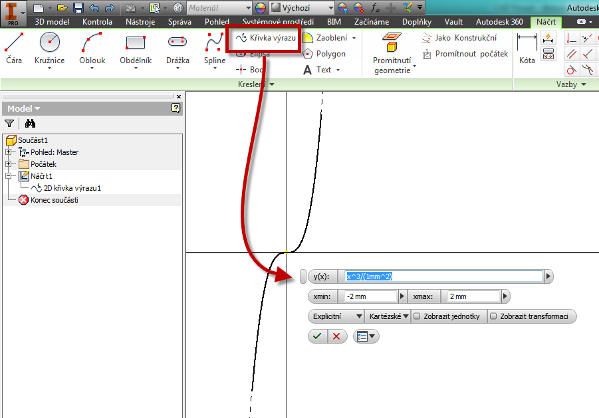Expand the Počátek tree node
599x418 pixels.
tap(9, 164)
